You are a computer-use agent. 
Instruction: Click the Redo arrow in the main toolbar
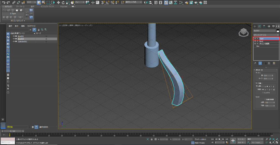point(8,2)
